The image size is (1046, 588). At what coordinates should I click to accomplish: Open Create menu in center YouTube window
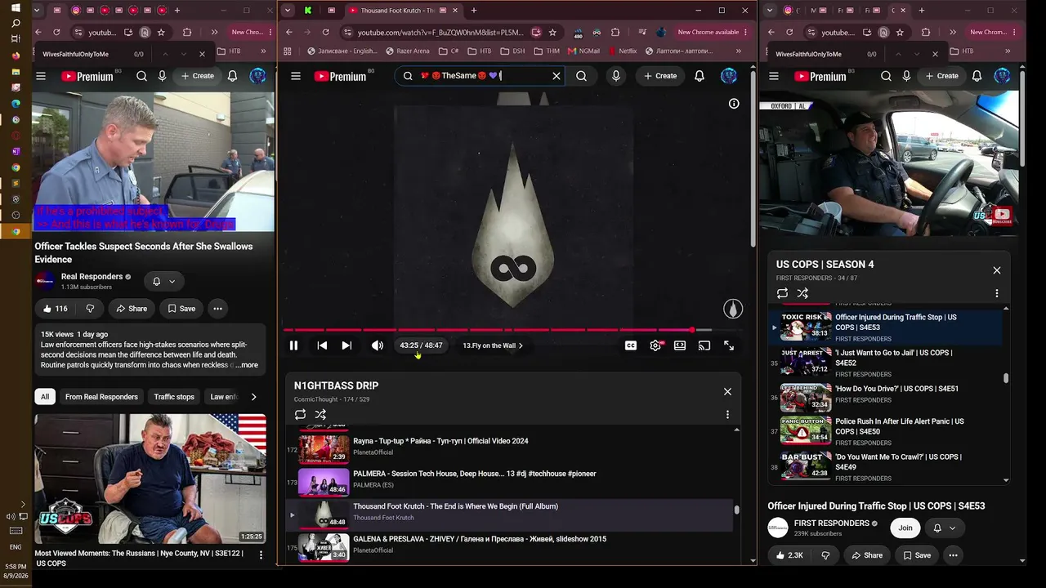click(x=660, y=76)
